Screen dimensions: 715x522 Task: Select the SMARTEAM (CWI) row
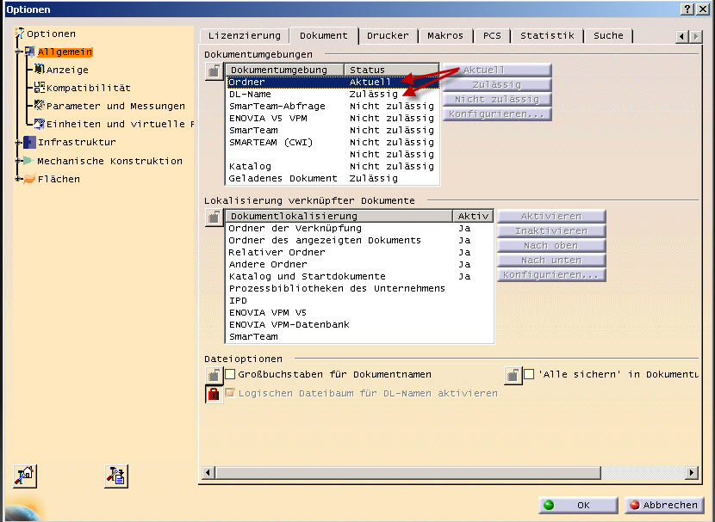(x=333, y=143)
